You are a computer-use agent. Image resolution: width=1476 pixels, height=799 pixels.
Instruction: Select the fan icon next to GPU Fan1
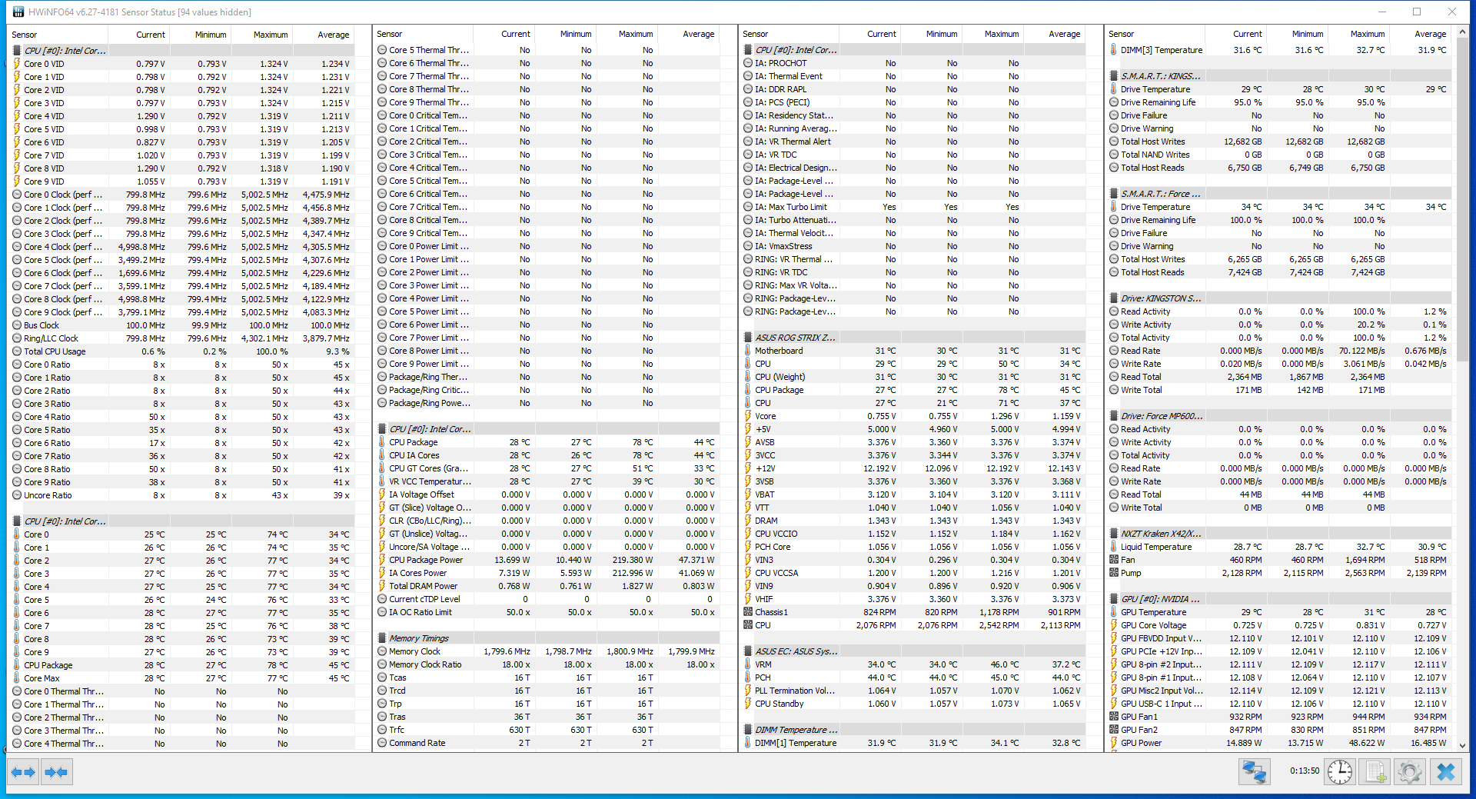[1114, 717]
